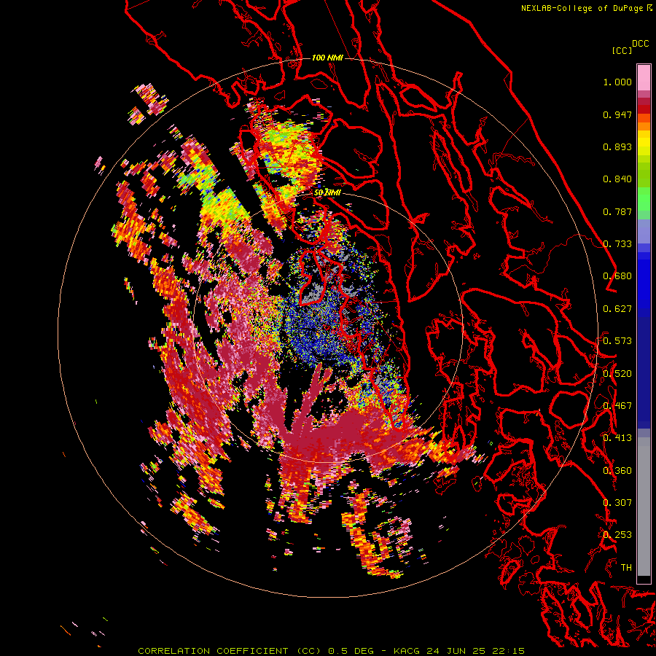Select the 0.573 scale value

pos(617,341)
